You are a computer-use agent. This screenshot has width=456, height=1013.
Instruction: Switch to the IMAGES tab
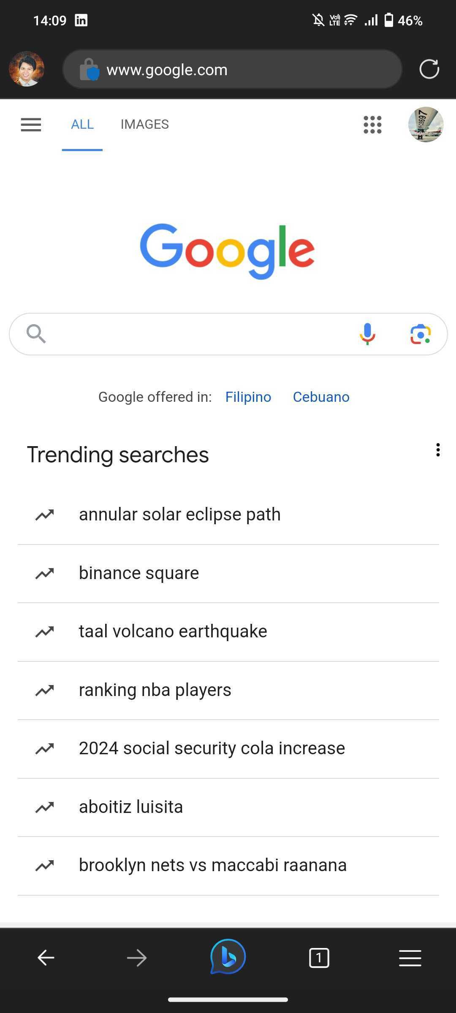[x=144, y=125]
